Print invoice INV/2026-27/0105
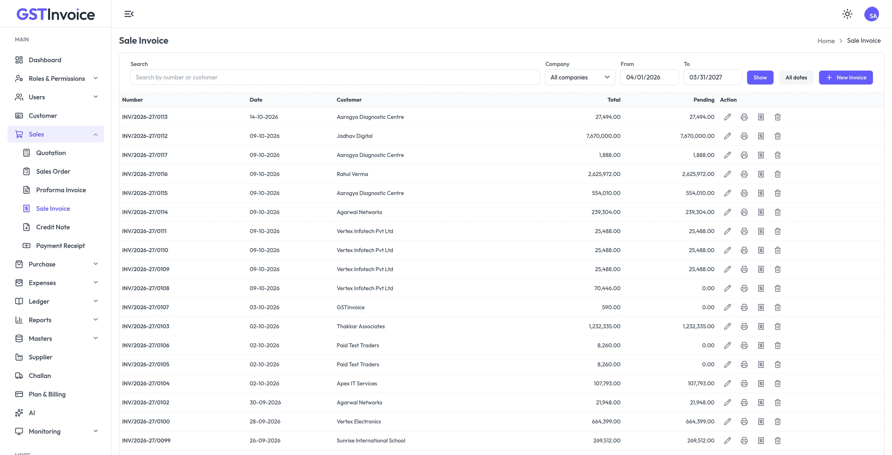The image size is (892, 455). (x=744, y=364)
